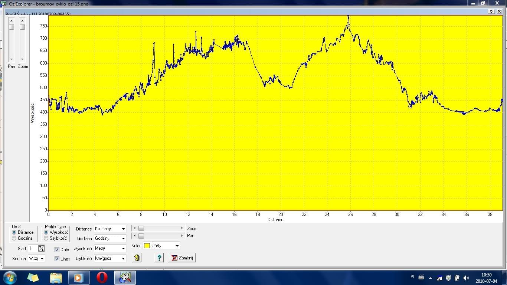
Task: Click the profile window up-down arrow icon
Action: 491,12
